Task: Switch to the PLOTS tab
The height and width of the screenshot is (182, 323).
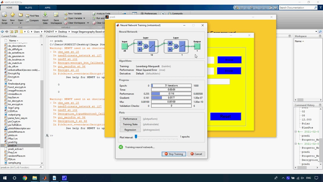Action: [x=29, y=8]
